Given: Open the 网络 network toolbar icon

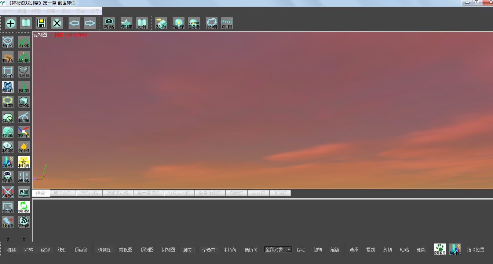Looking at the screenshot, I should click(x=109, y=23).
